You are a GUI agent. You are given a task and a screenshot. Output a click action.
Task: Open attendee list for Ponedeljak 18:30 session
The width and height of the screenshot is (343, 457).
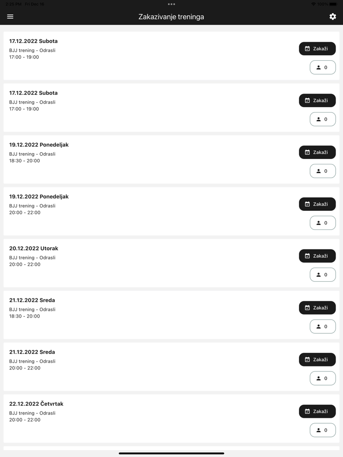(322, 171)
